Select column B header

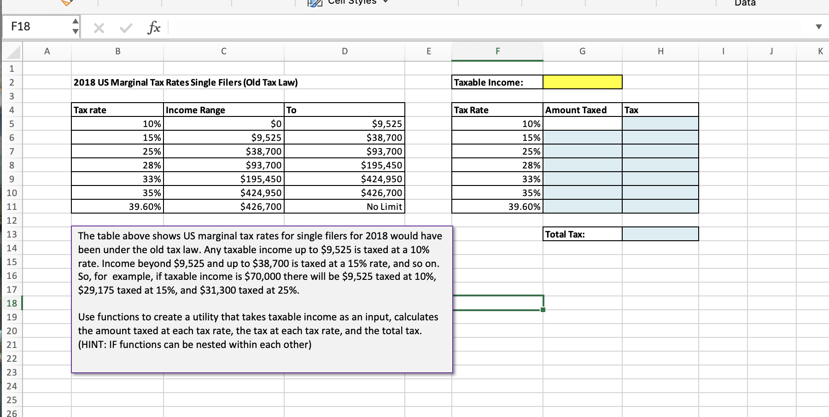click(x=117, y=52)
